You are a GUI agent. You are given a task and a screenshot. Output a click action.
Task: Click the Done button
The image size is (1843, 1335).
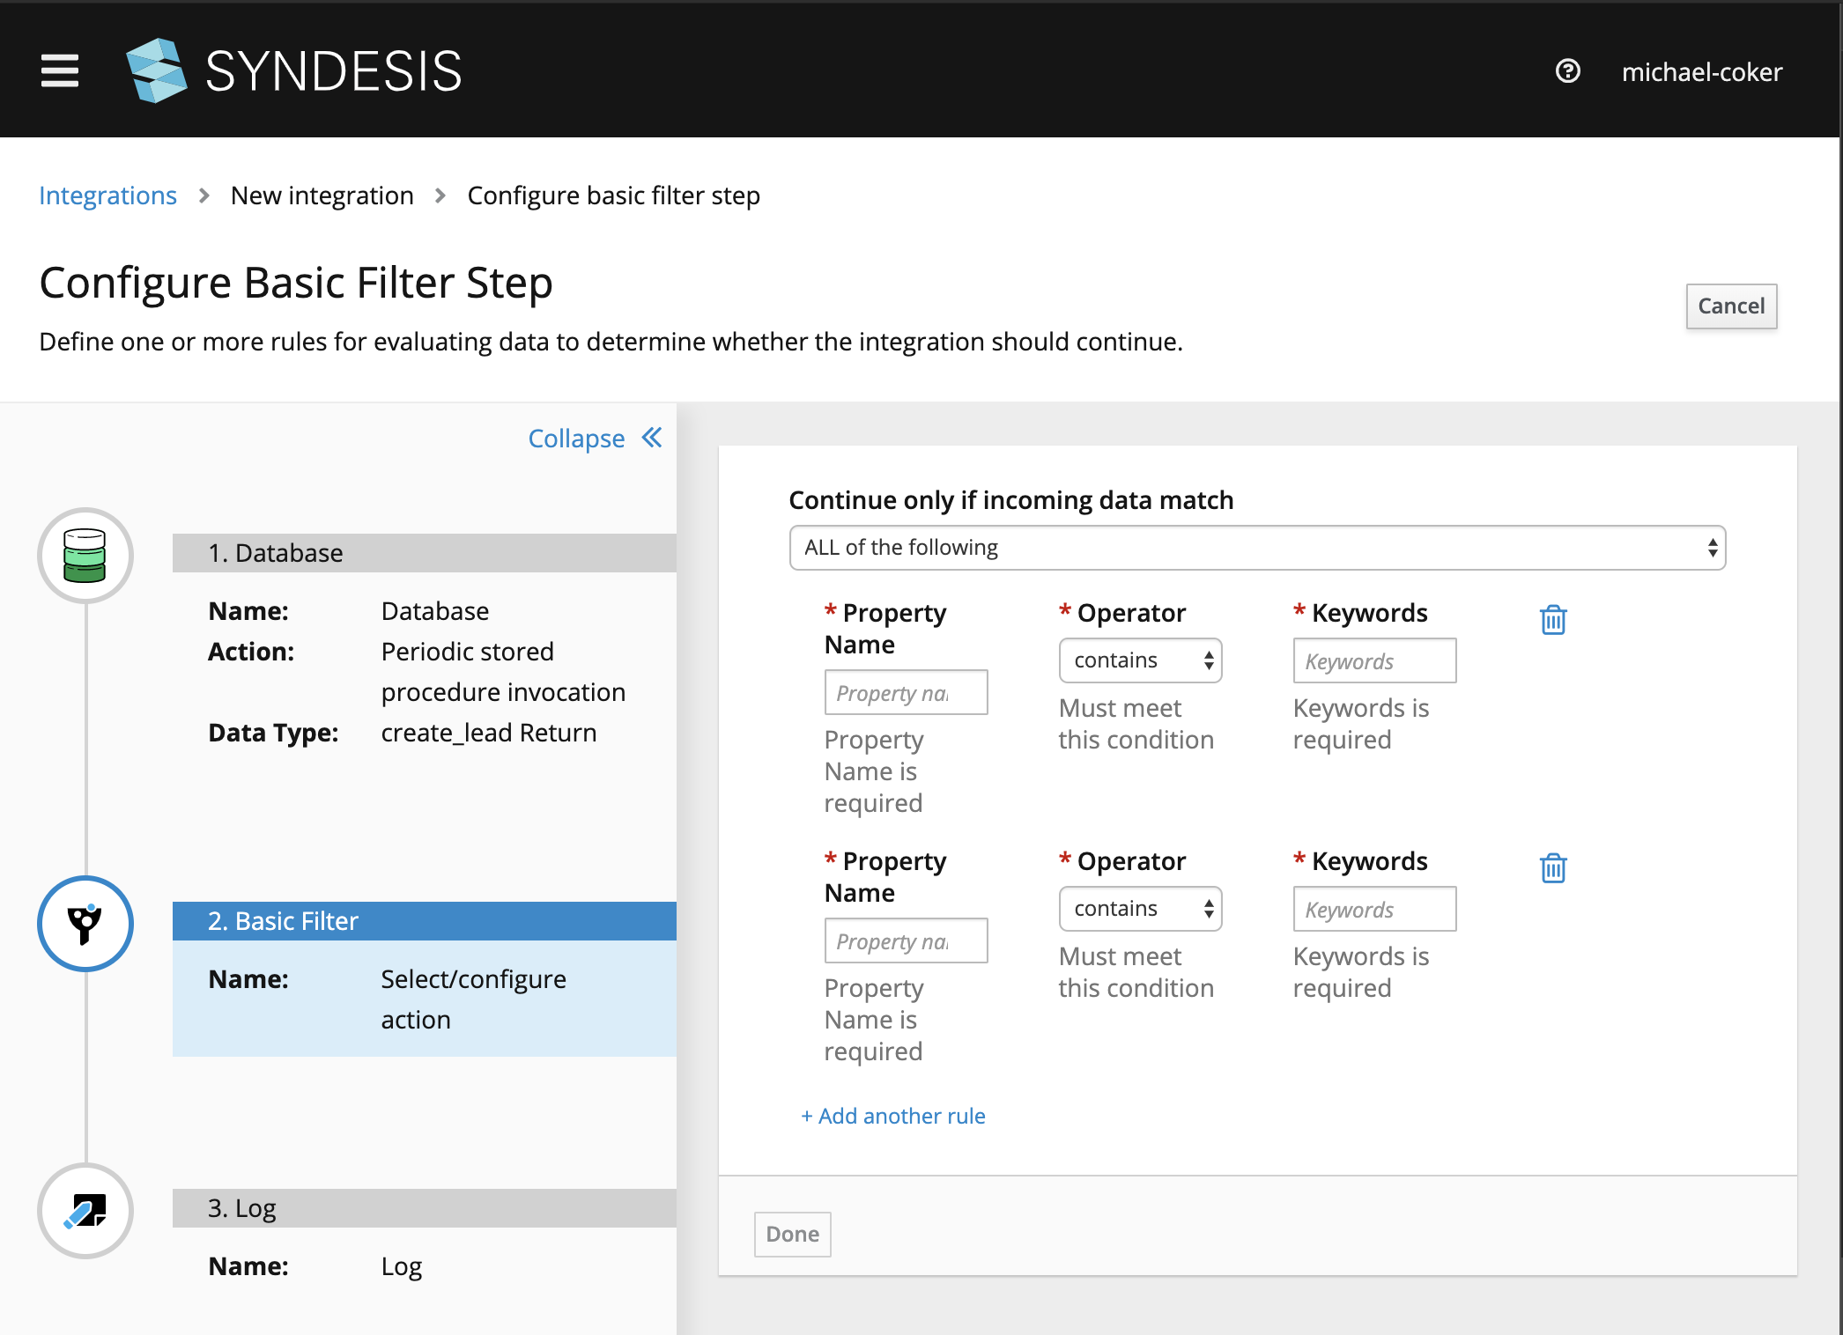point(792,1234)
